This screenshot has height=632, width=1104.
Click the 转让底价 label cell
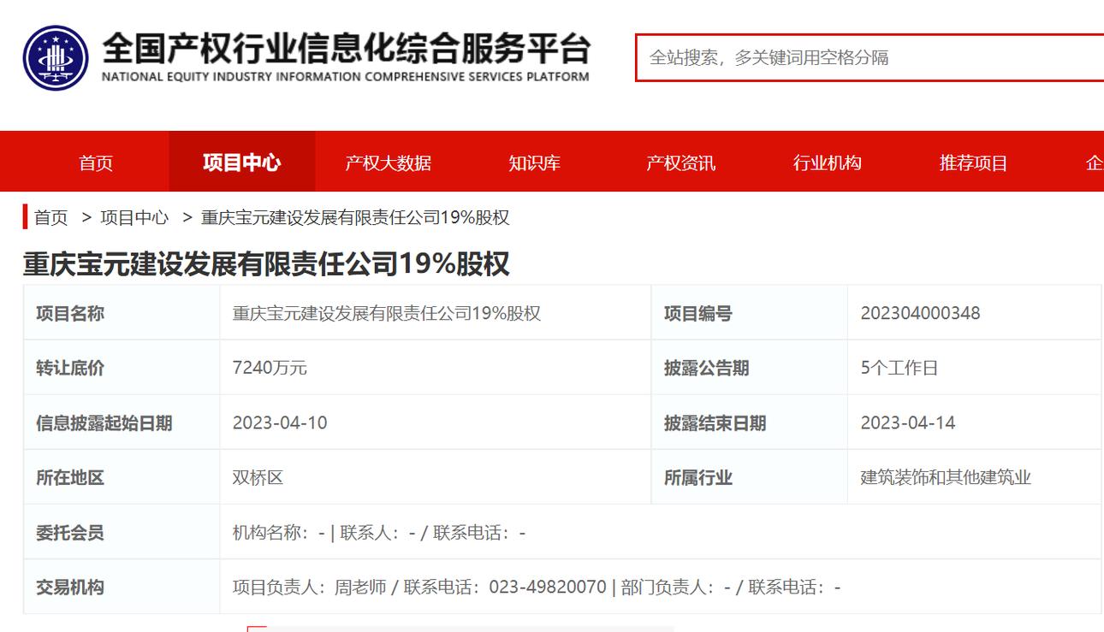pos(122,368)
